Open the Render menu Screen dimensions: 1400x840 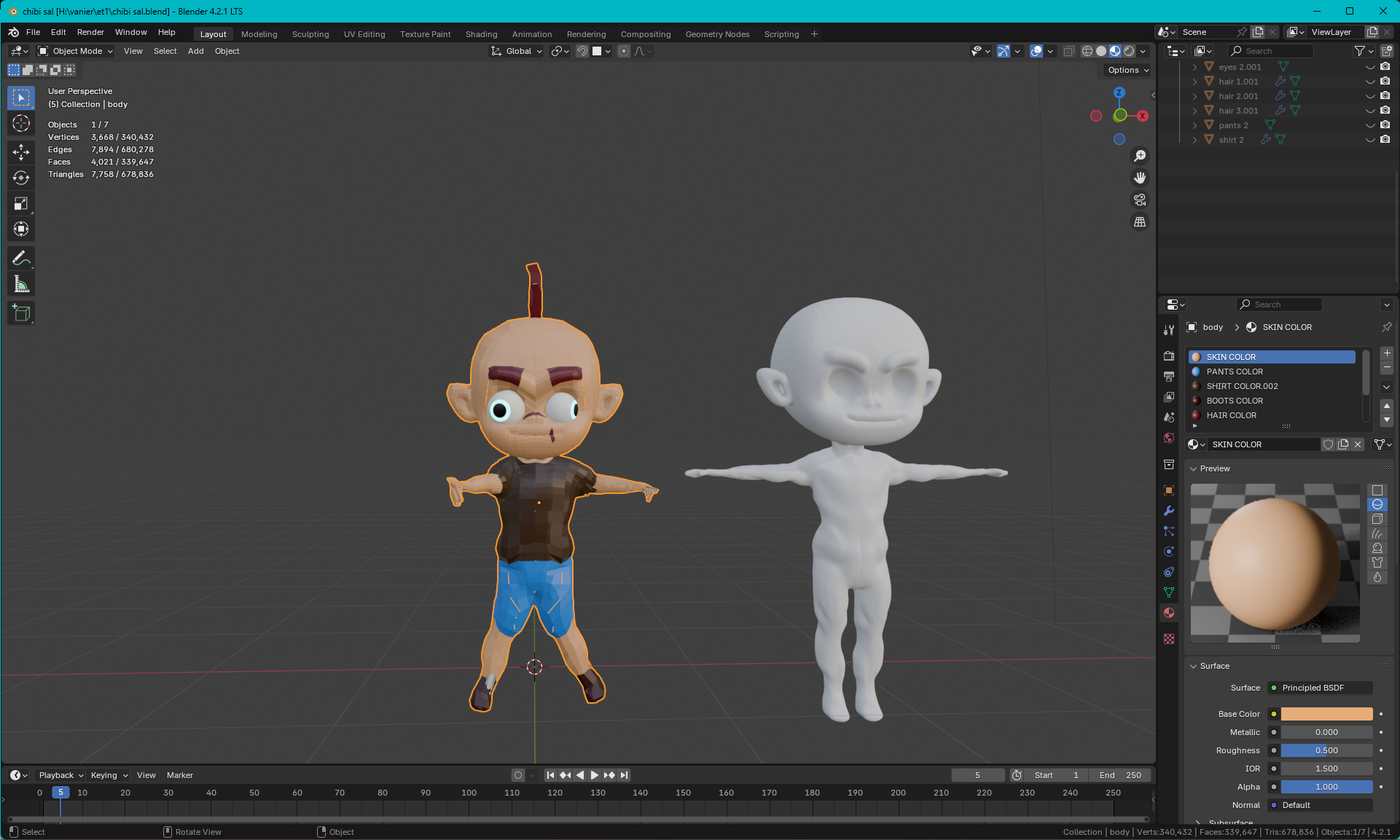[90, 32]
